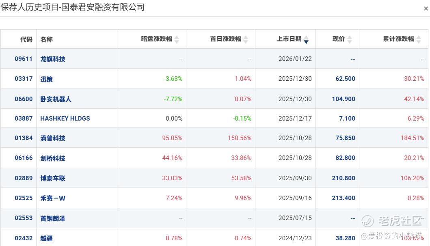The height and width of the screenshot is (246, 430).
Task: Click grey-market change 44.16%
Action: 172,158
